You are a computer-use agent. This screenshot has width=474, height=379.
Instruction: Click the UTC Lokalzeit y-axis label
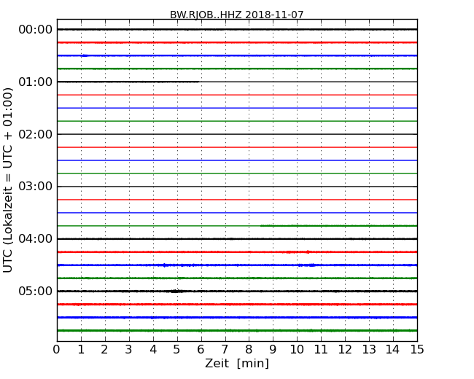(x=8, y=180)
